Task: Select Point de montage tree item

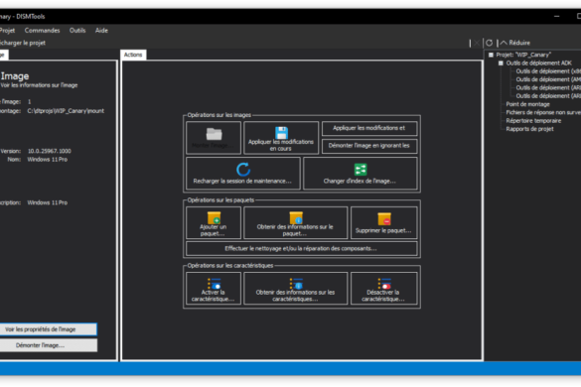Action: [x=528, y=104]
